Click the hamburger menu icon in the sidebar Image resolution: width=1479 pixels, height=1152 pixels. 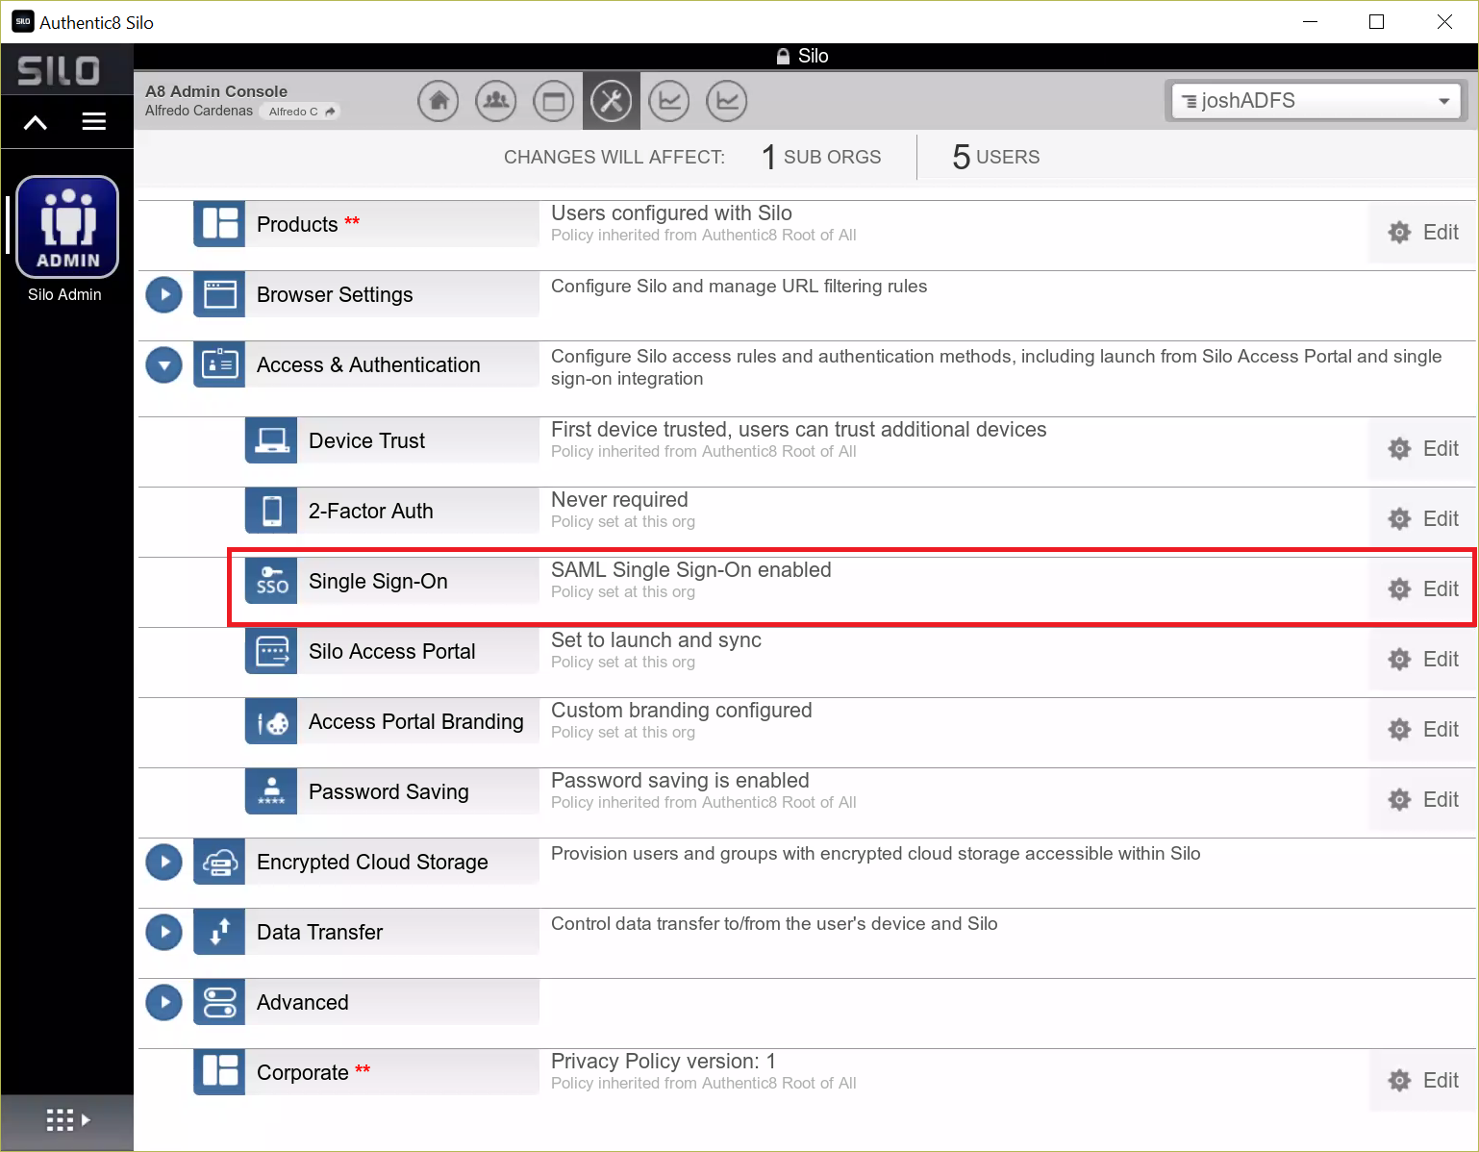click(94, 122)
